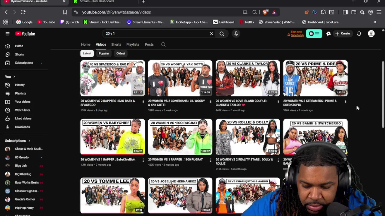
Task: Sort videos by Oldest
Action: coord(121,53)
